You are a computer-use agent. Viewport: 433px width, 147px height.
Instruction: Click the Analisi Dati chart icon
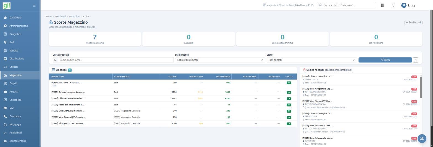tap(5, 133)
